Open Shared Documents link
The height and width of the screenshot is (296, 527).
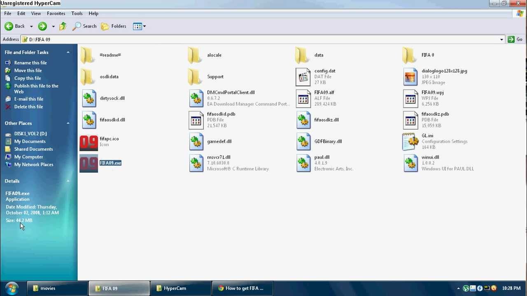click(33, 149)
